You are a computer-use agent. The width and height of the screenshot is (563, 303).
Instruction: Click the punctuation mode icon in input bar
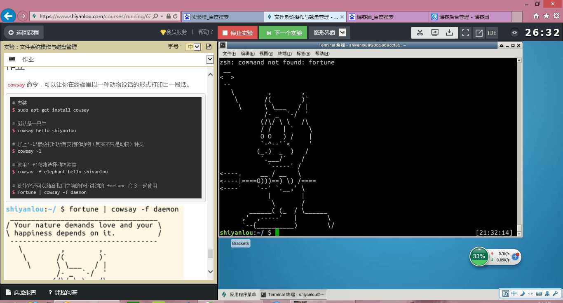point(530,294)
